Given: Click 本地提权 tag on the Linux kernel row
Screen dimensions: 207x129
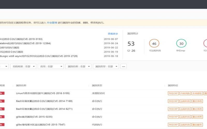Looking at the screenshot, I should [197, 93].
